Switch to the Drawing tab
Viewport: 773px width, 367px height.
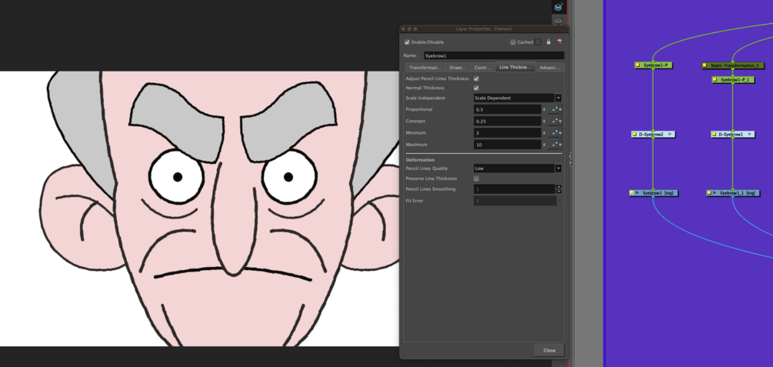(458, 68)
